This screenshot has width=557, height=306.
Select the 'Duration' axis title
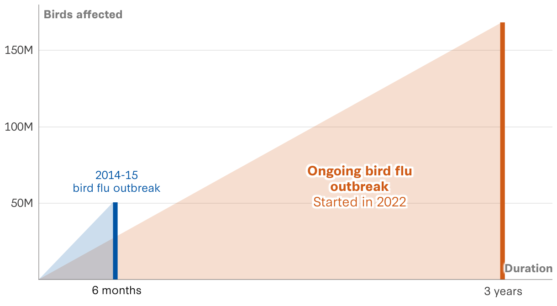click(x=528, y=269)
